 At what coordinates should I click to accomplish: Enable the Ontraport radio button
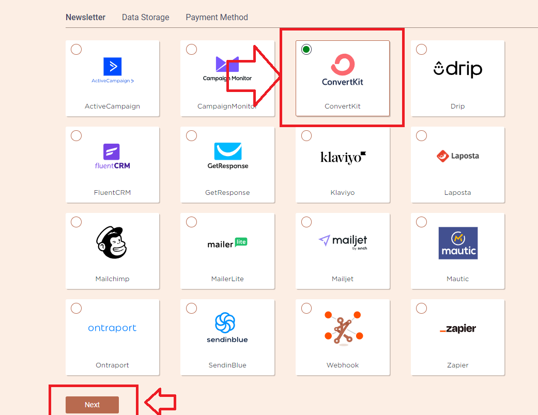[x=76, y=309]
